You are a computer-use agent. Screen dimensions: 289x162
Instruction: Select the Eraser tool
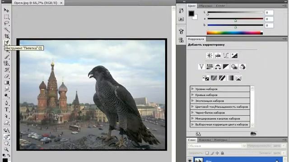(6, 76)
